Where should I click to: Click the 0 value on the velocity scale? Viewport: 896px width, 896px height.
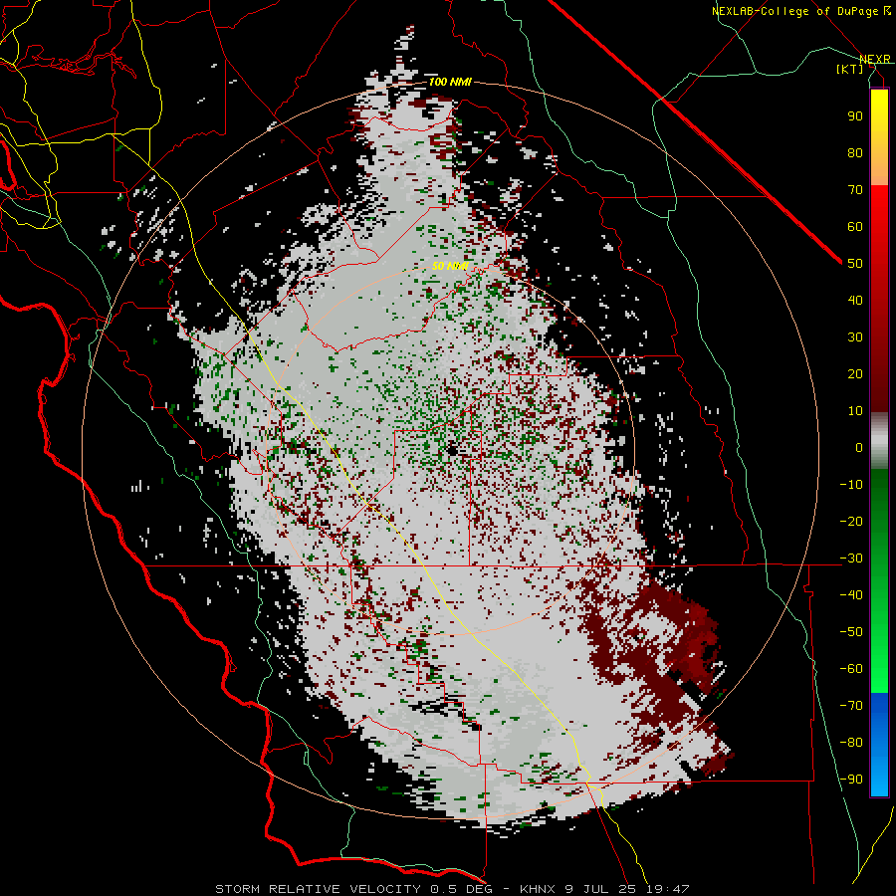(x=859, y=447)
